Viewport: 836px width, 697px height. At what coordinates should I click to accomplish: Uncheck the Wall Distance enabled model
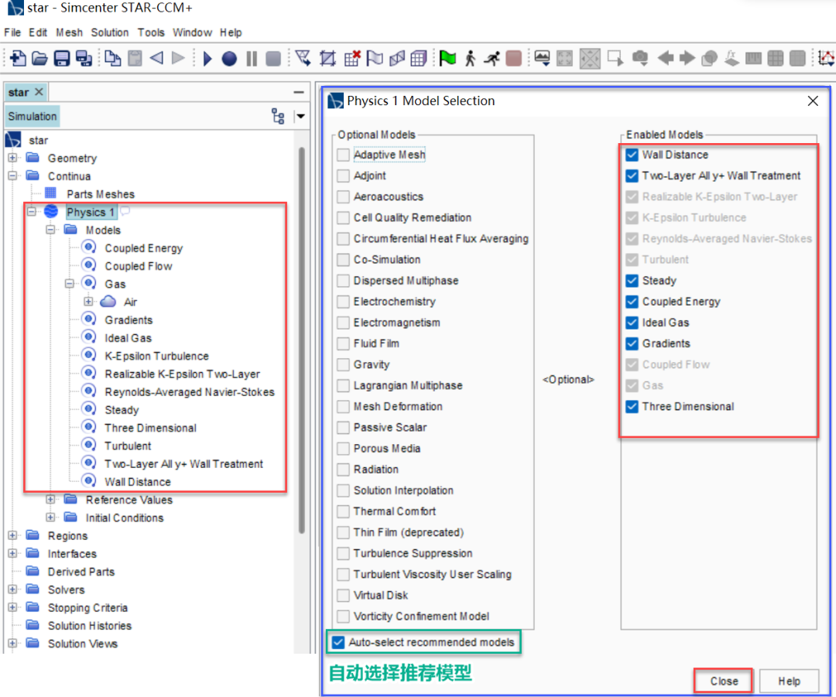(x=632, y=155)
